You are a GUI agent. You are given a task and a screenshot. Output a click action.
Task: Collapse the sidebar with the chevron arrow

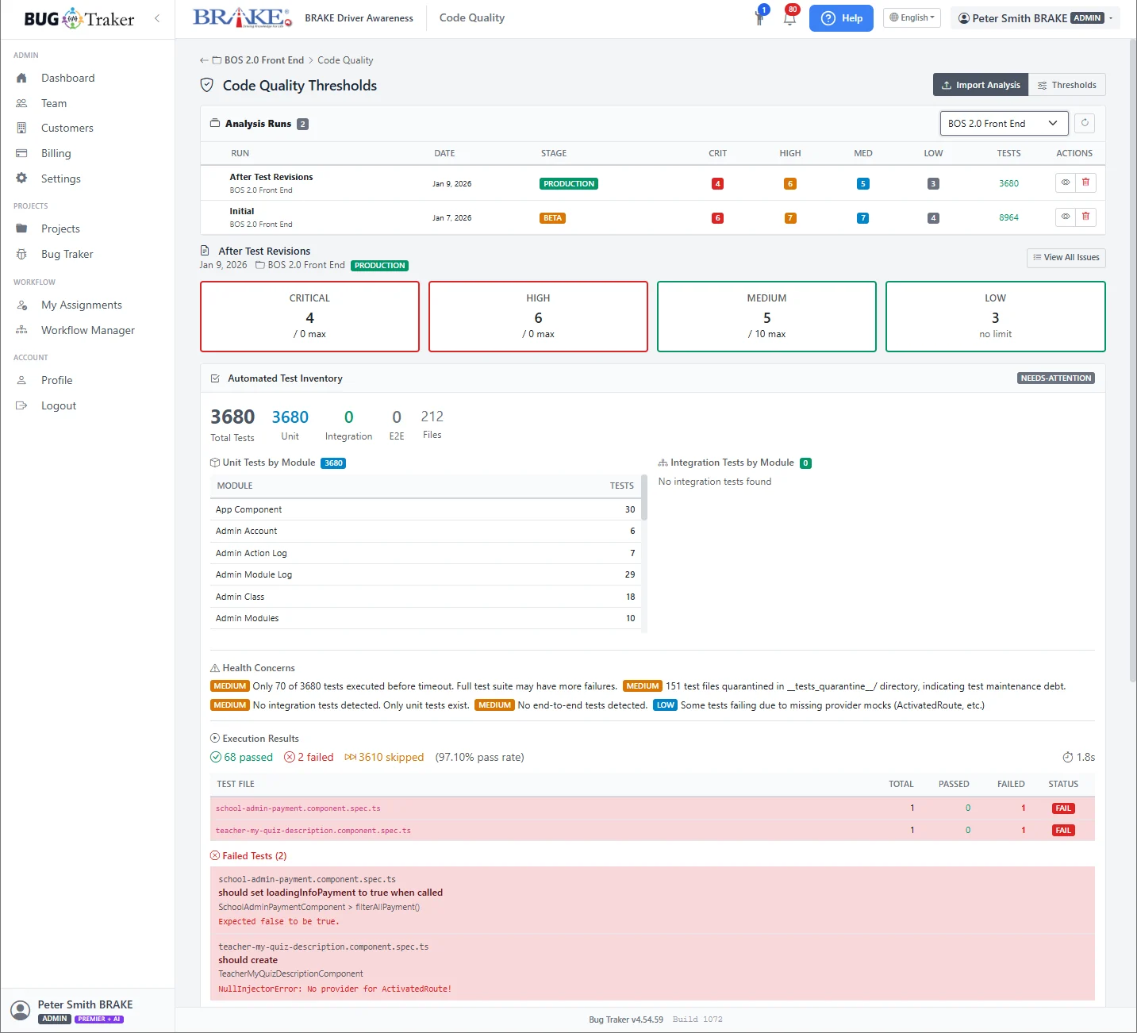point(157,18)
